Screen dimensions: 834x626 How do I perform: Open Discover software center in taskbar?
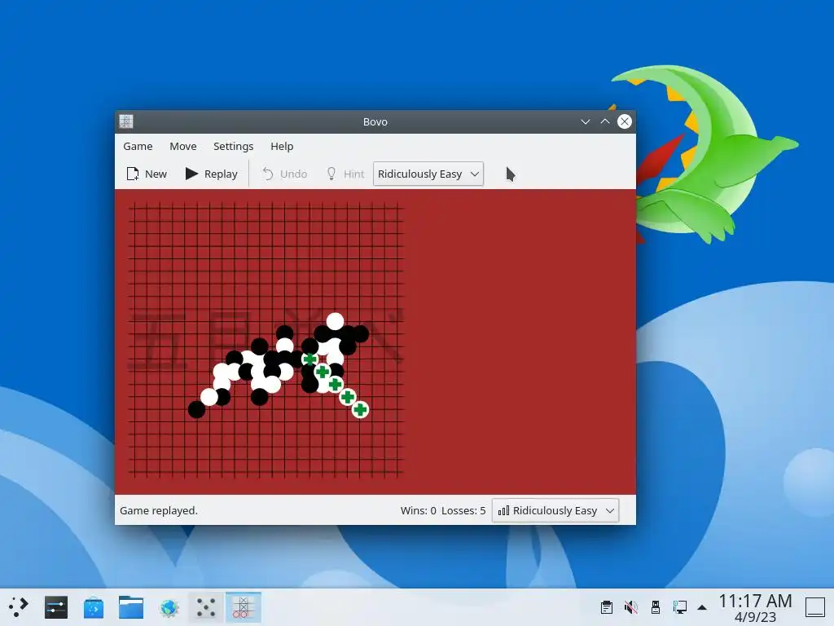pos(94,606)
